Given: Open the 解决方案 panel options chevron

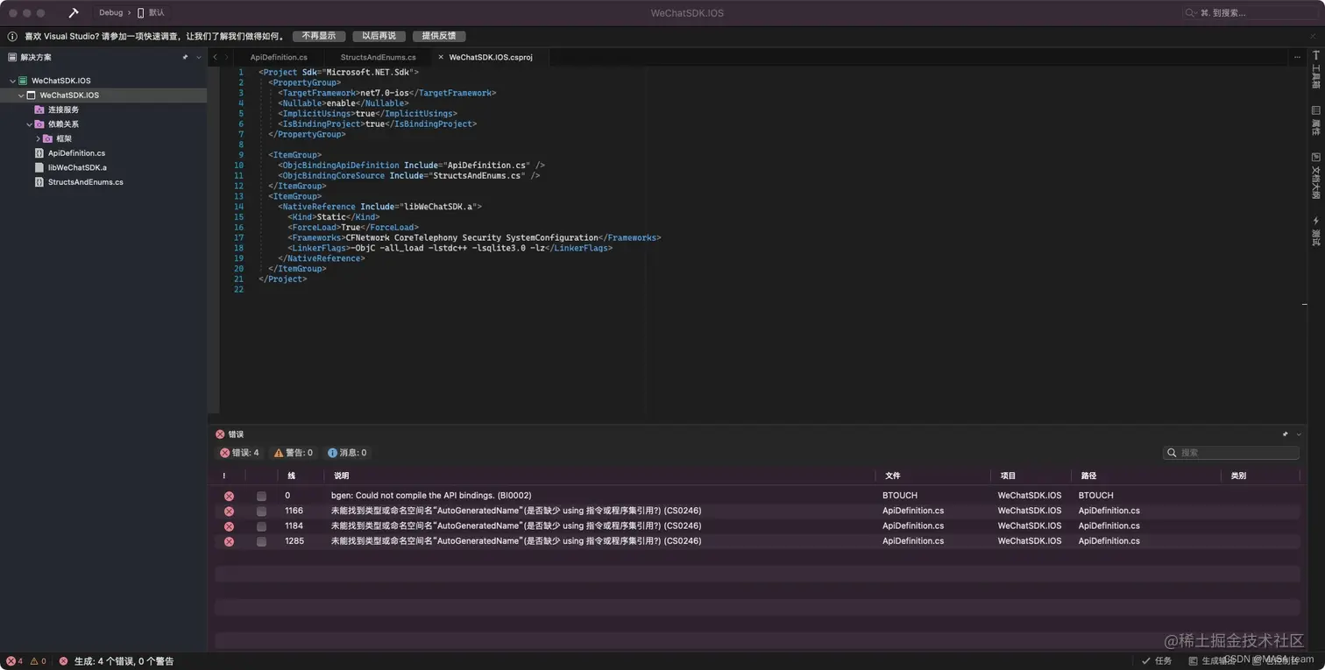Looking at the screenshot, I should click(198, 57).
